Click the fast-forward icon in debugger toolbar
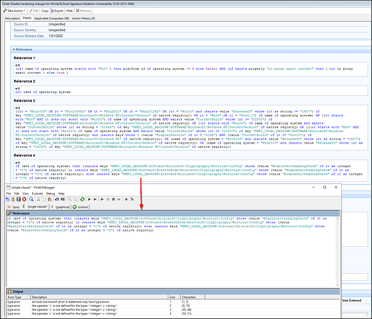Image resolution: width=372 pixels, height=319 pixels. (119, 199)
